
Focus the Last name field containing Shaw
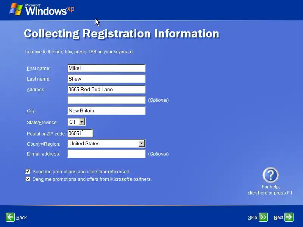point(106,79)
